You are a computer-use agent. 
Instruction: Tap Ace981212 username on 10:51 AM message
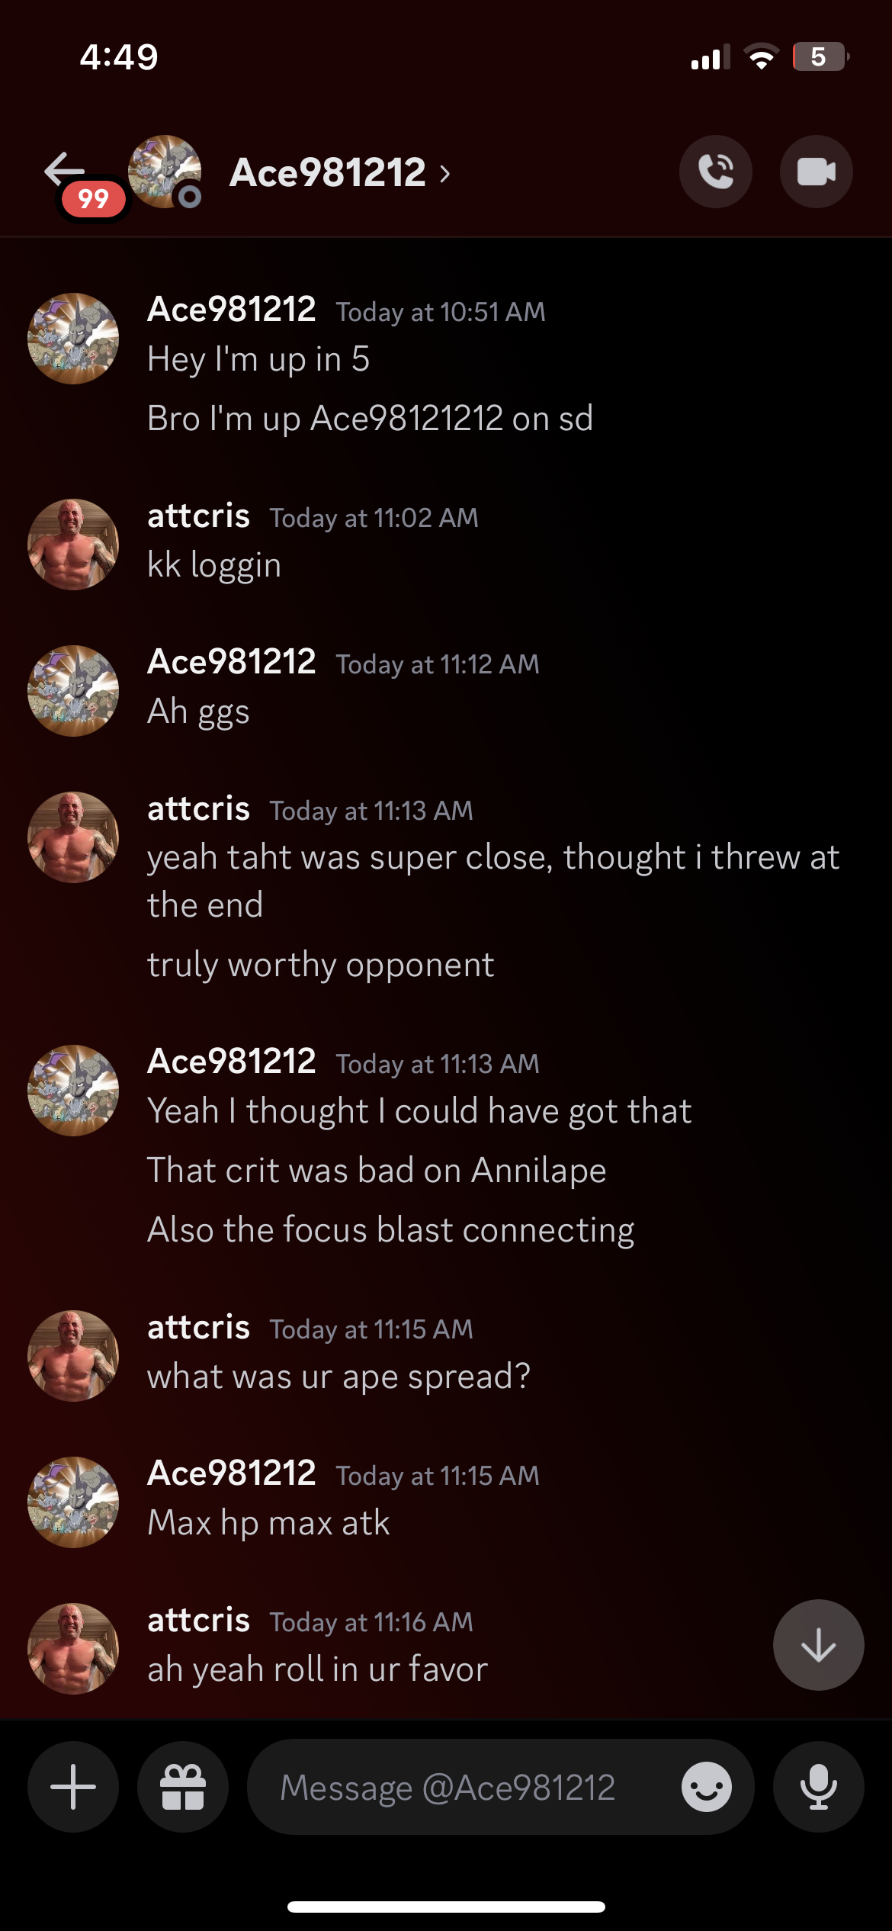(x=232, y=310)
